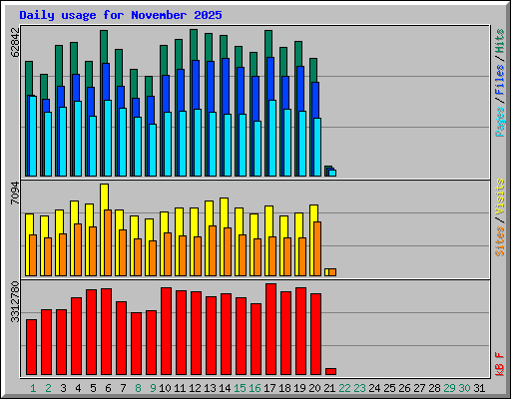Click the small red KB bar for day 21
This screenshot has width=511, height=399.
click(330, 371)
